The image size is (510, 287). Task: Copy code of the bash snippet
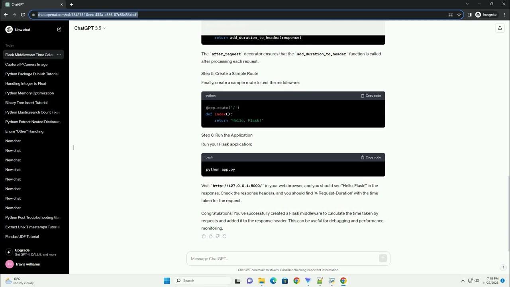[x=371, y=157]
